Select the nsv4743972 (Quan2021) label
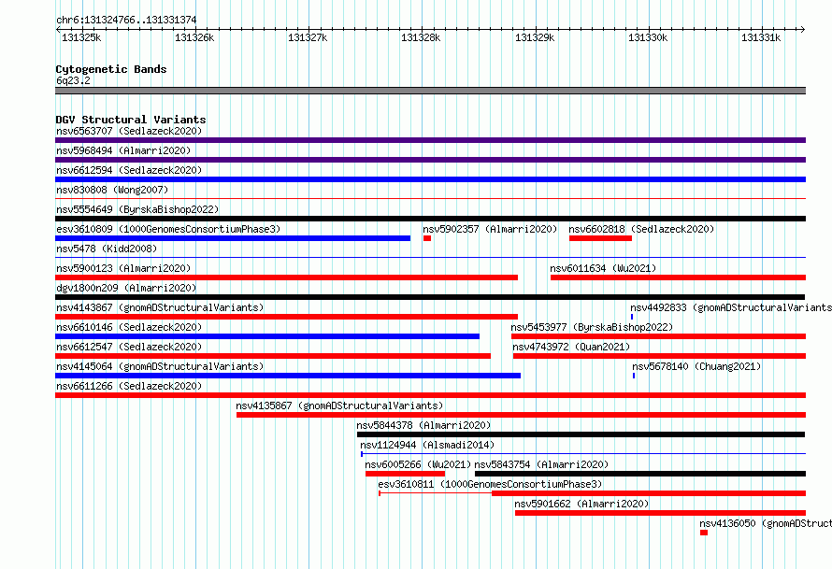 pos(571,347)
